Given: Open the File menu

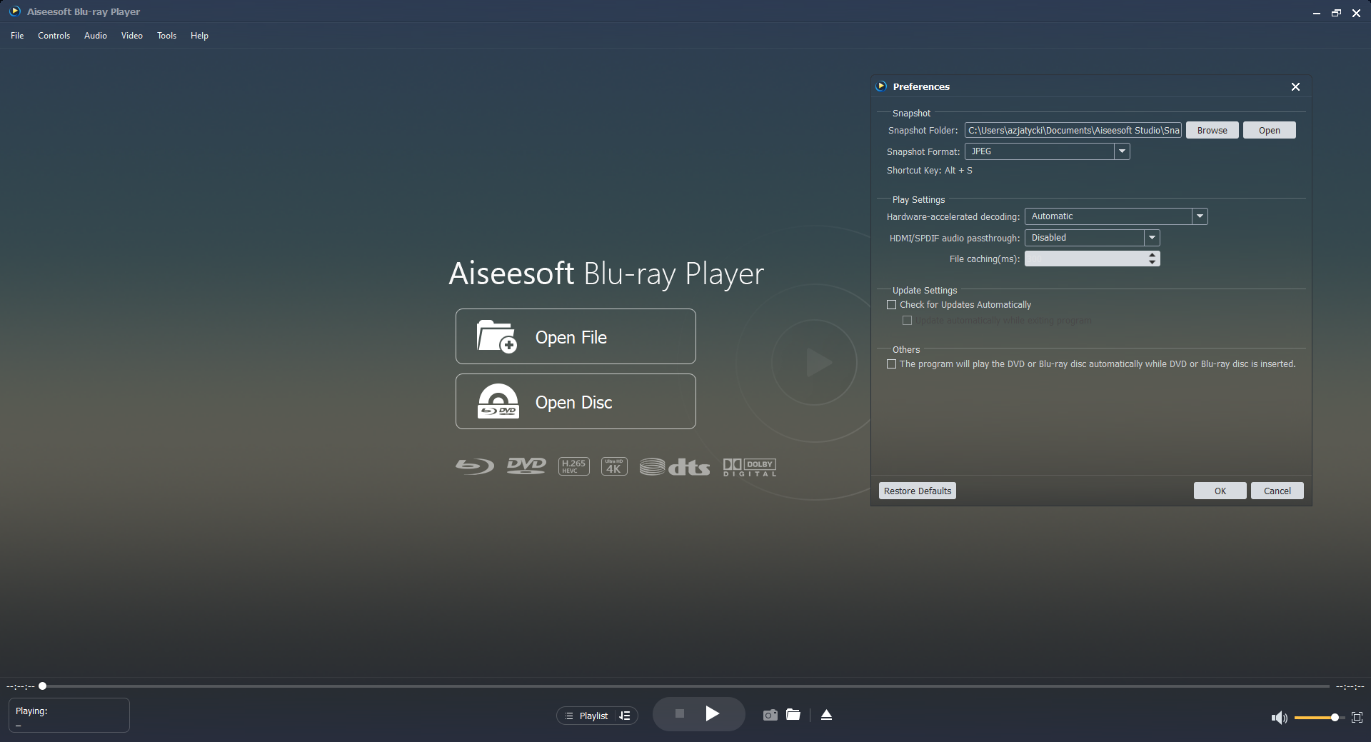Looking at the screenshot, I should point(17,36).
